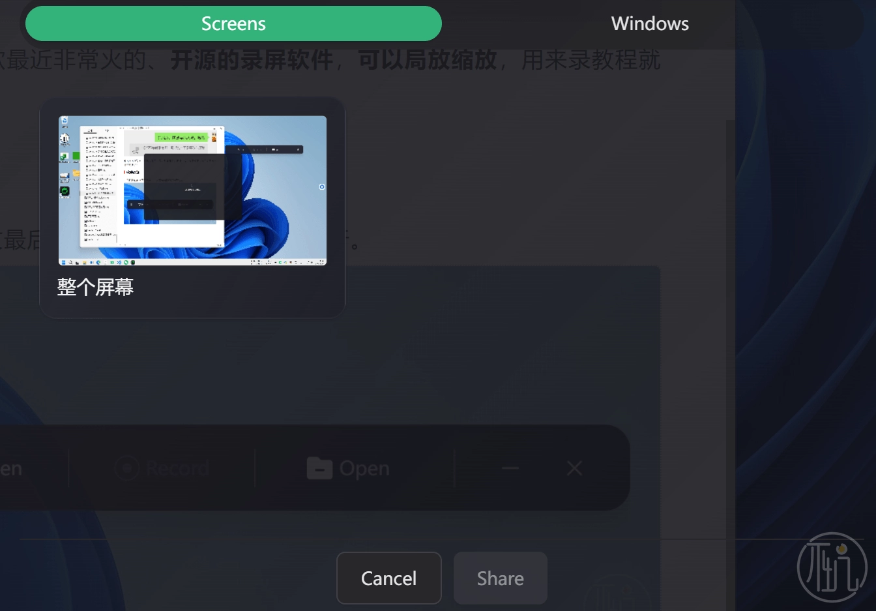The width and height of the screenshot is (876, 611).
Task: Select the entire screen preview thumbnail
Action: click(192, 190)
